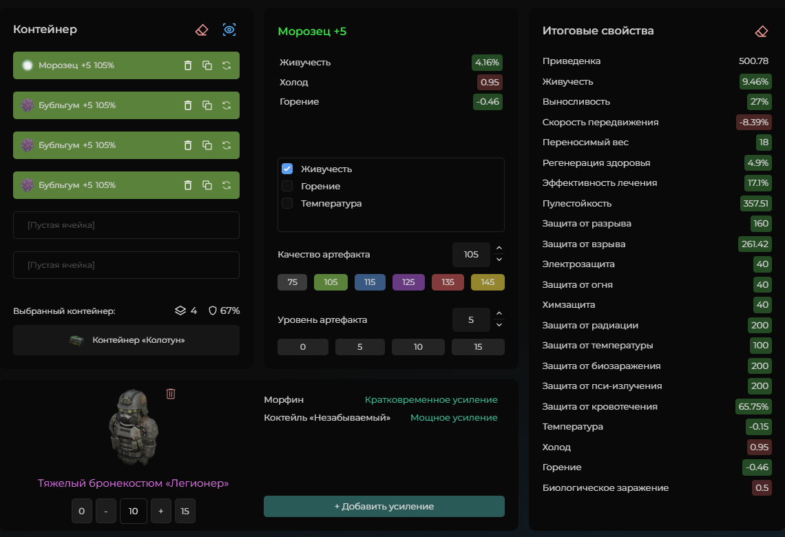Click the Тяжелый бронекостюм «Легионер» name

coord(133,483)
